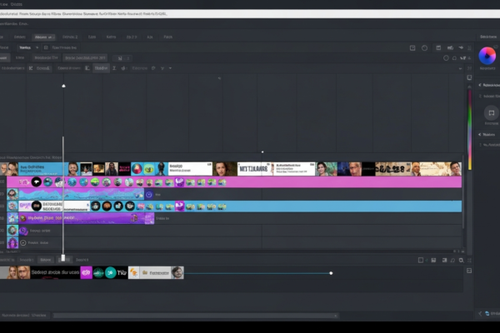Select the highlighted tab in the top tab row
The image size is (500, 333).
(44, 37)
